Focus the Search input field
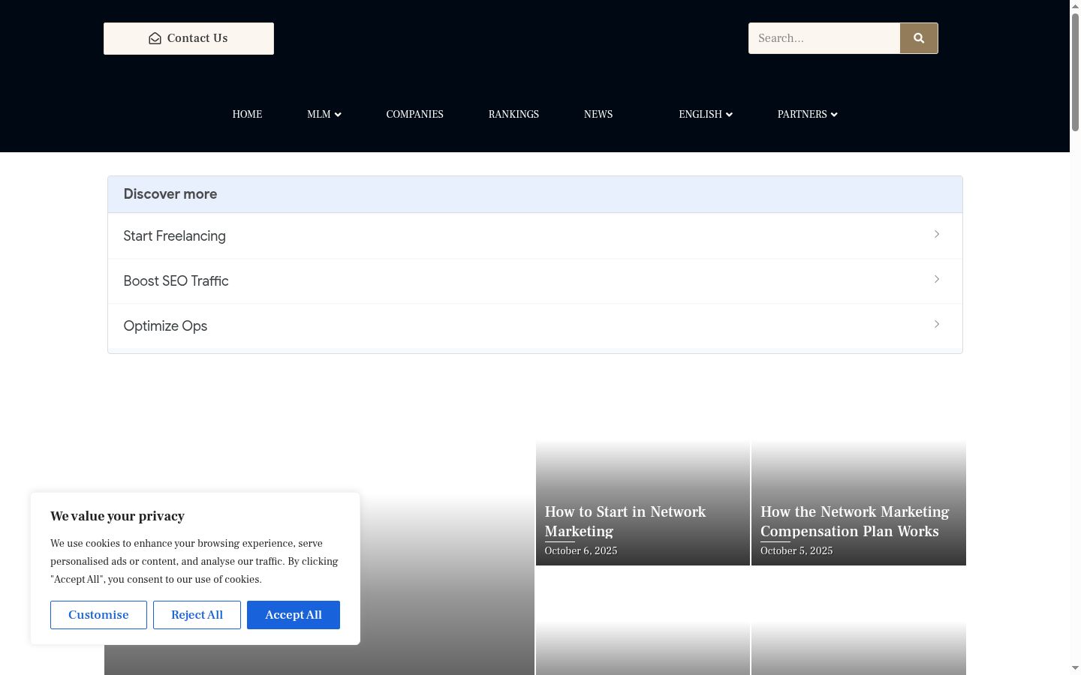The image size is (1081, 675). point(824,38)
